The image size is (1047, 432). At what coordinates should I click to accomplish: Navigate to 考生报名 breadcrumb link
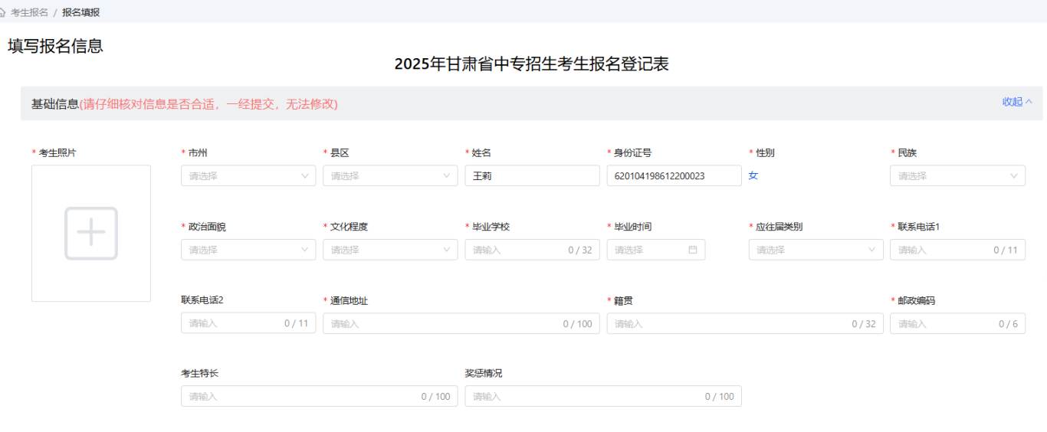(29, 12)
